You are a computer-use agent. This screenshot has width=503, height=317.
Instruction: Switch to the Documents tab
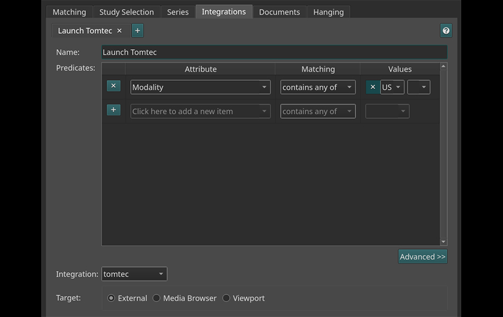[x=280, y=12]
